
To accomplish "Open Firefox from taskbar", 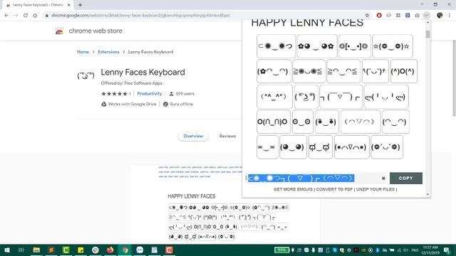I will tap(110, 250).
